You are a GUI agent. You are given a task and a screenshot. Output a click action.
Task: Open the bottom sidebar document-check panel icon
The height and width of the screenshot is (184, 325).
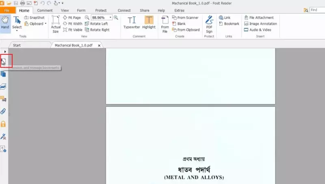[x=3, y=149]
